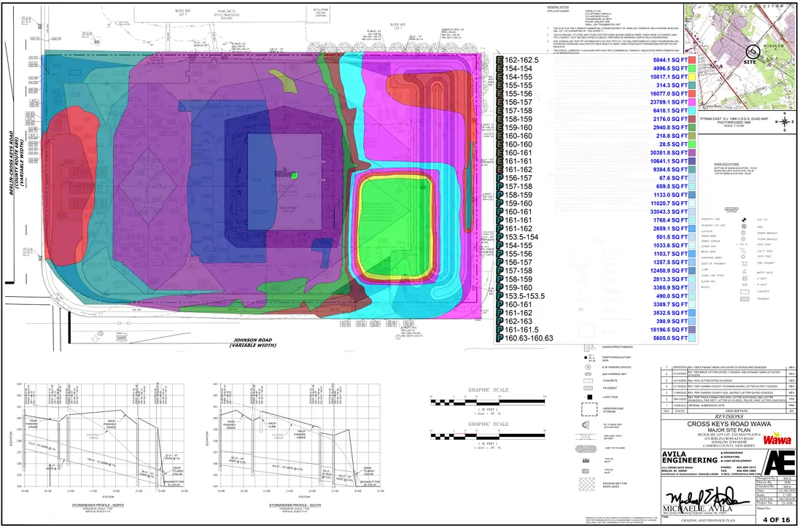Image resolution: width=800 pixels, height=528 pixels.
Task: Click the '155-155' legend label
Action: click(519, 85)
